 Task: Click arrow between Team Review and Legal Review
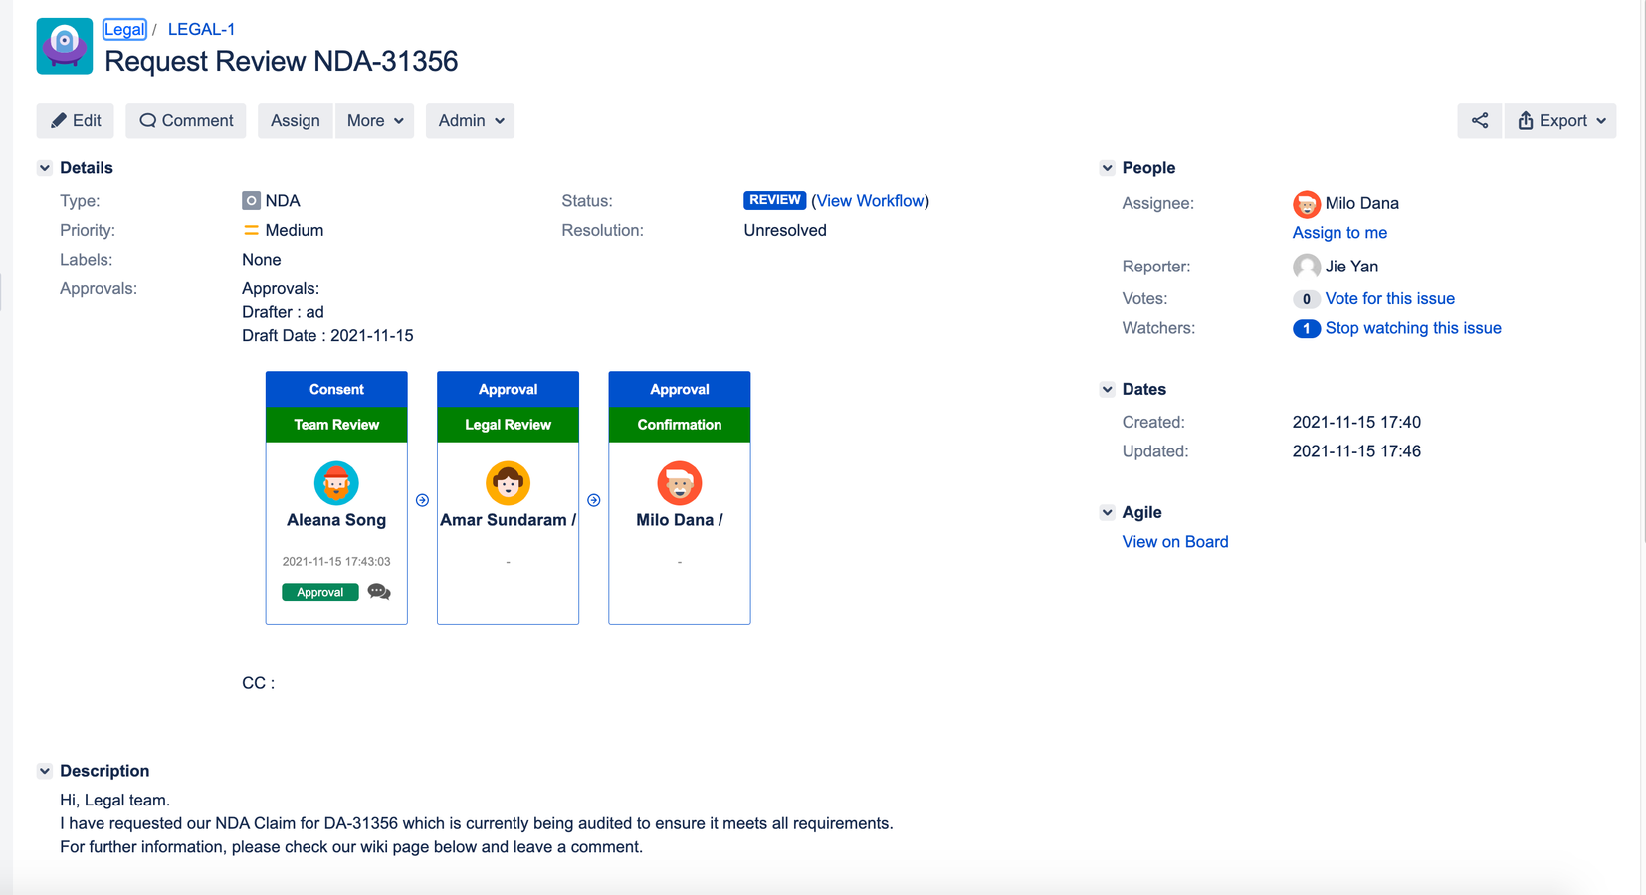point(422,500)
